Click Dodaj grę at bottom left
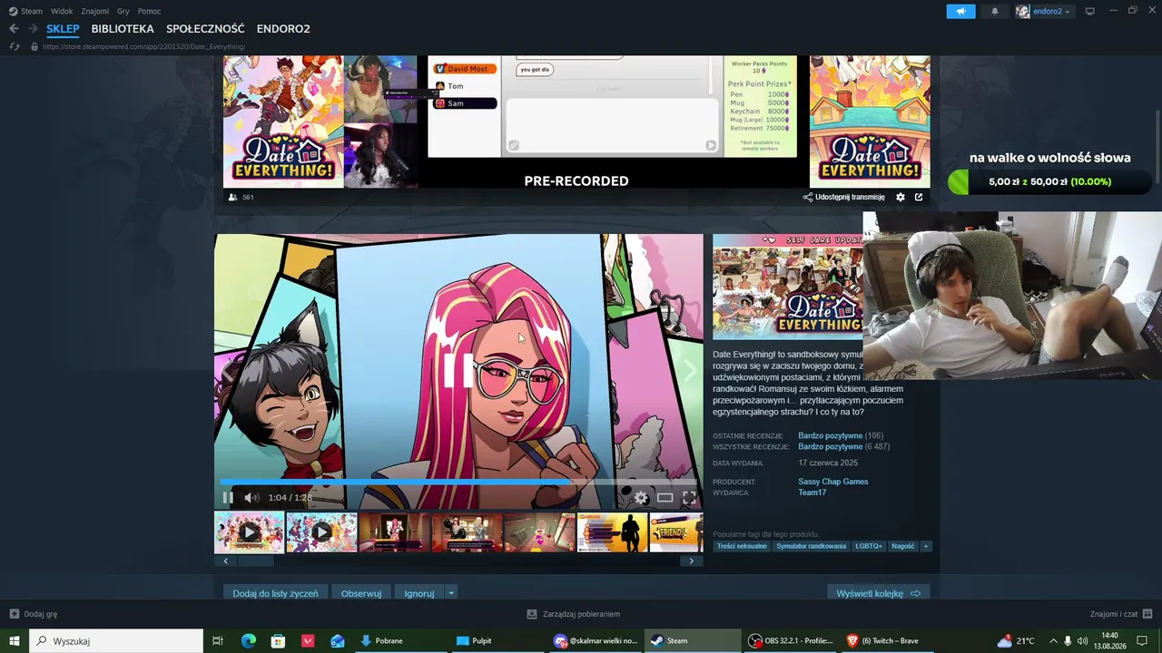This screenshot has width=1162, height=653. tap(34, 614)
